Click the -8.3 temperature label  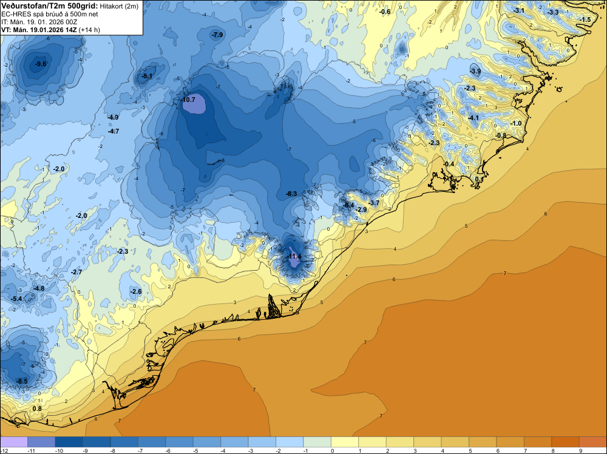(291, 194)
